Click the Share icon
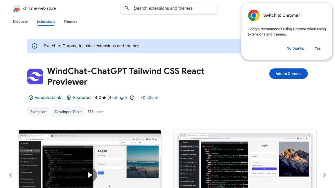This screenshot has width=335, height=188. click(x=143, y=98)
